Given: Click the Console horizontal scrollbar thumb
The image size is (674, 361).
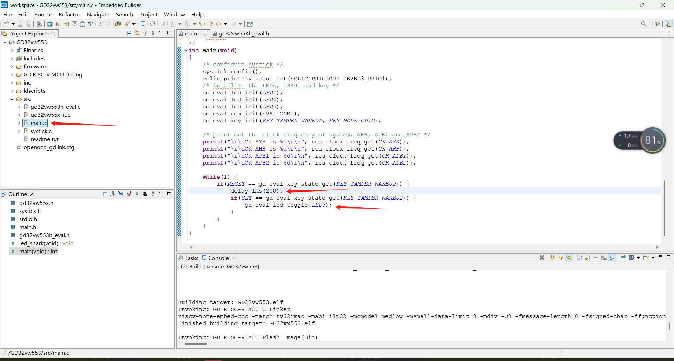Looking at the screenshot, I should click(196, 344).
